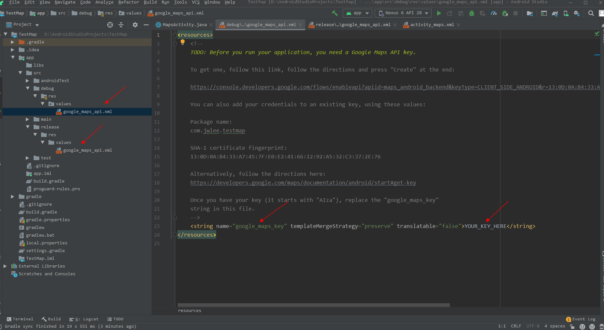Open the Refactor menu
This screenshot has width=604, height=330.
tap(128, 2)
